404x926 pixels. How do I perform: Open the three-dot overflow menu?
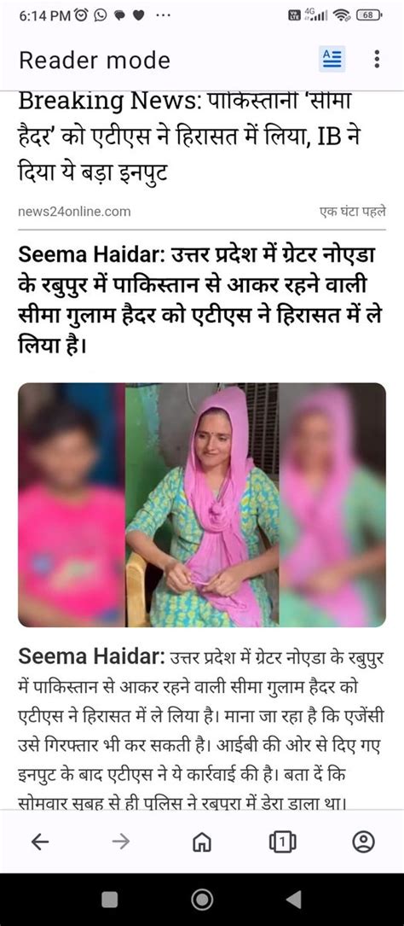coord(377,59)
